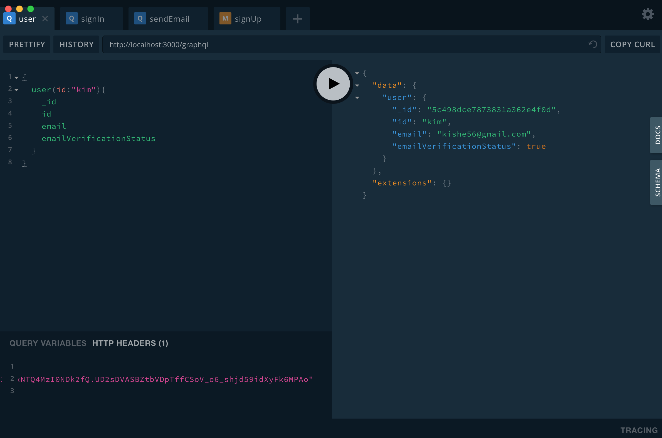Image resolution: width=662 pixels, height=438 pixels.
Task: Close the user tab
Action: tap(45, 19)
